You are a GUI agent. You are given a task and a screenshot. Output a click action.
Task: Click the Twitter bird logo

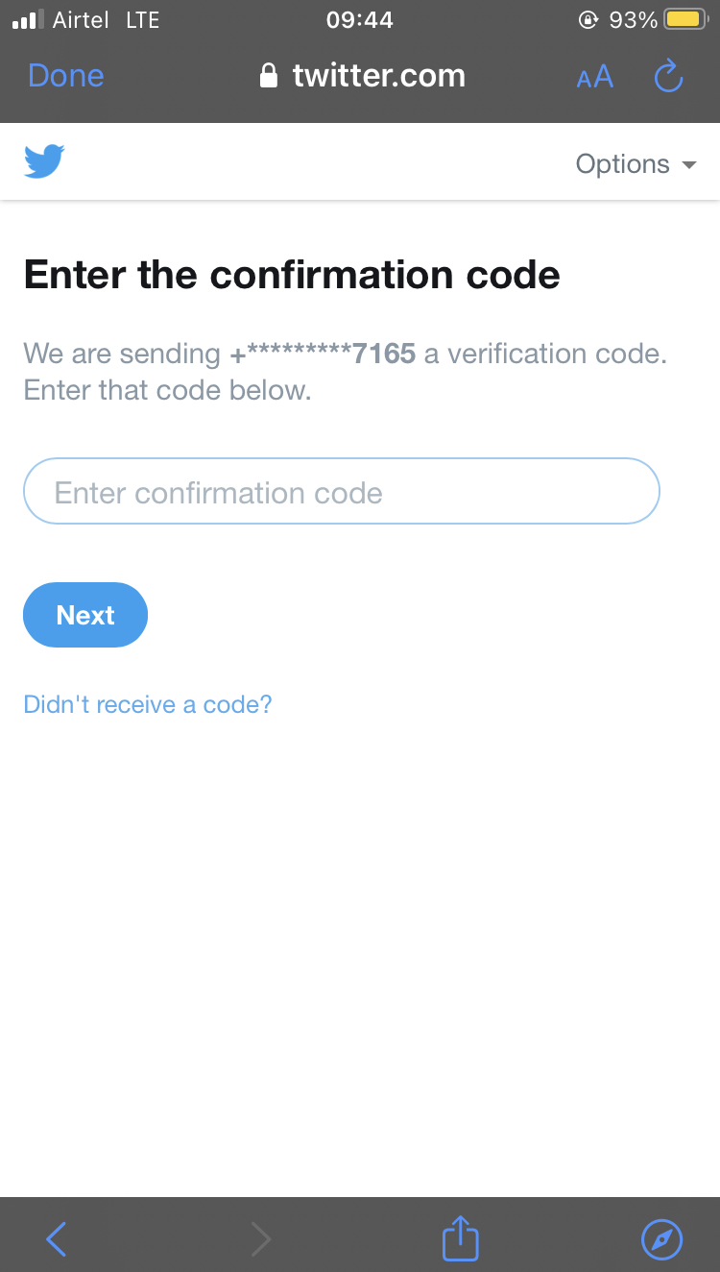44,161
